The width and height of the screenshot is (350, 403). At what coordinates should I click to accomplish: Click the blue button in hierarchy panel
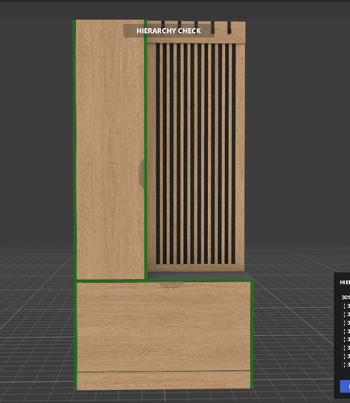(345, 386)
